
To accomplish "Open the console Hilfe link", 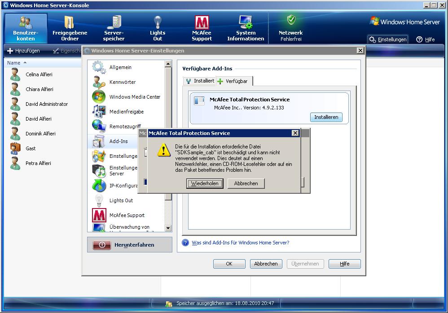I will click(x=426, y=39).
